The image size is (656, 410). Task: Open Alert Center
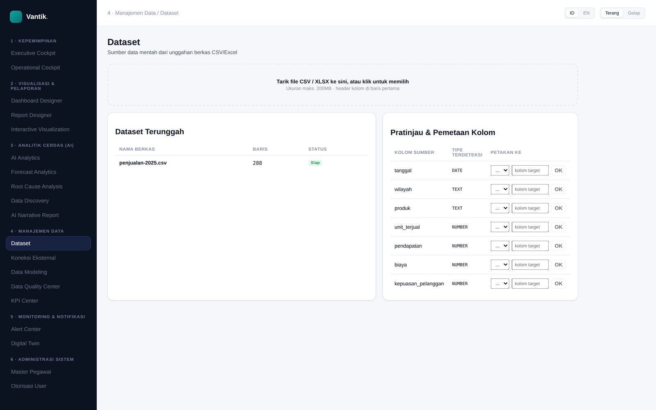point(48,329)
